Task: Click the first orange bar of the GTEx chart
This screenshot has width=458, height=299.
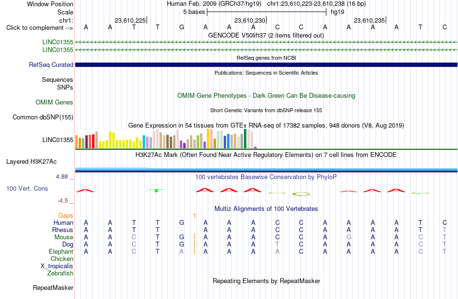Action: point(77,142)
